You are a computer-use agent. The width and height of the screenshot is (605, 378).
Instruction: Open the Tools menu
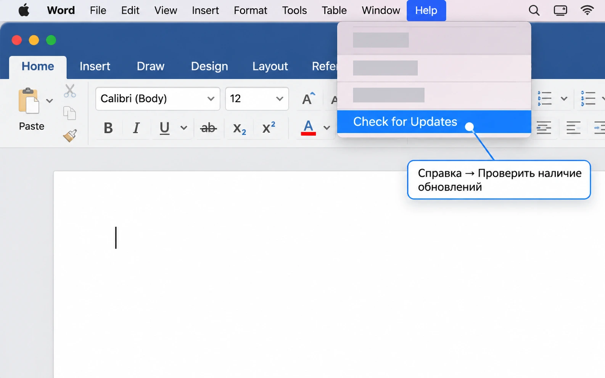click(x=294, y=10)
